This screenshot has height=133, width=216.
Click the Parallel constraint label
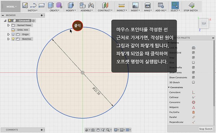tap(173, 117)
